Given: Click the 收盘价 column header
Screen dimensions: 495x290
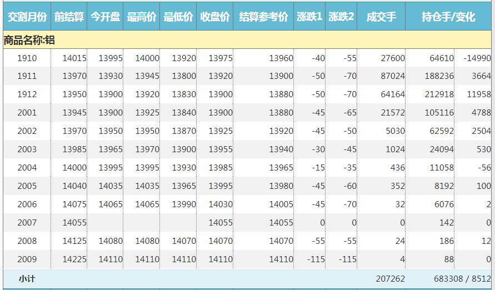Looking at the screenshot, I should (214, 17).
